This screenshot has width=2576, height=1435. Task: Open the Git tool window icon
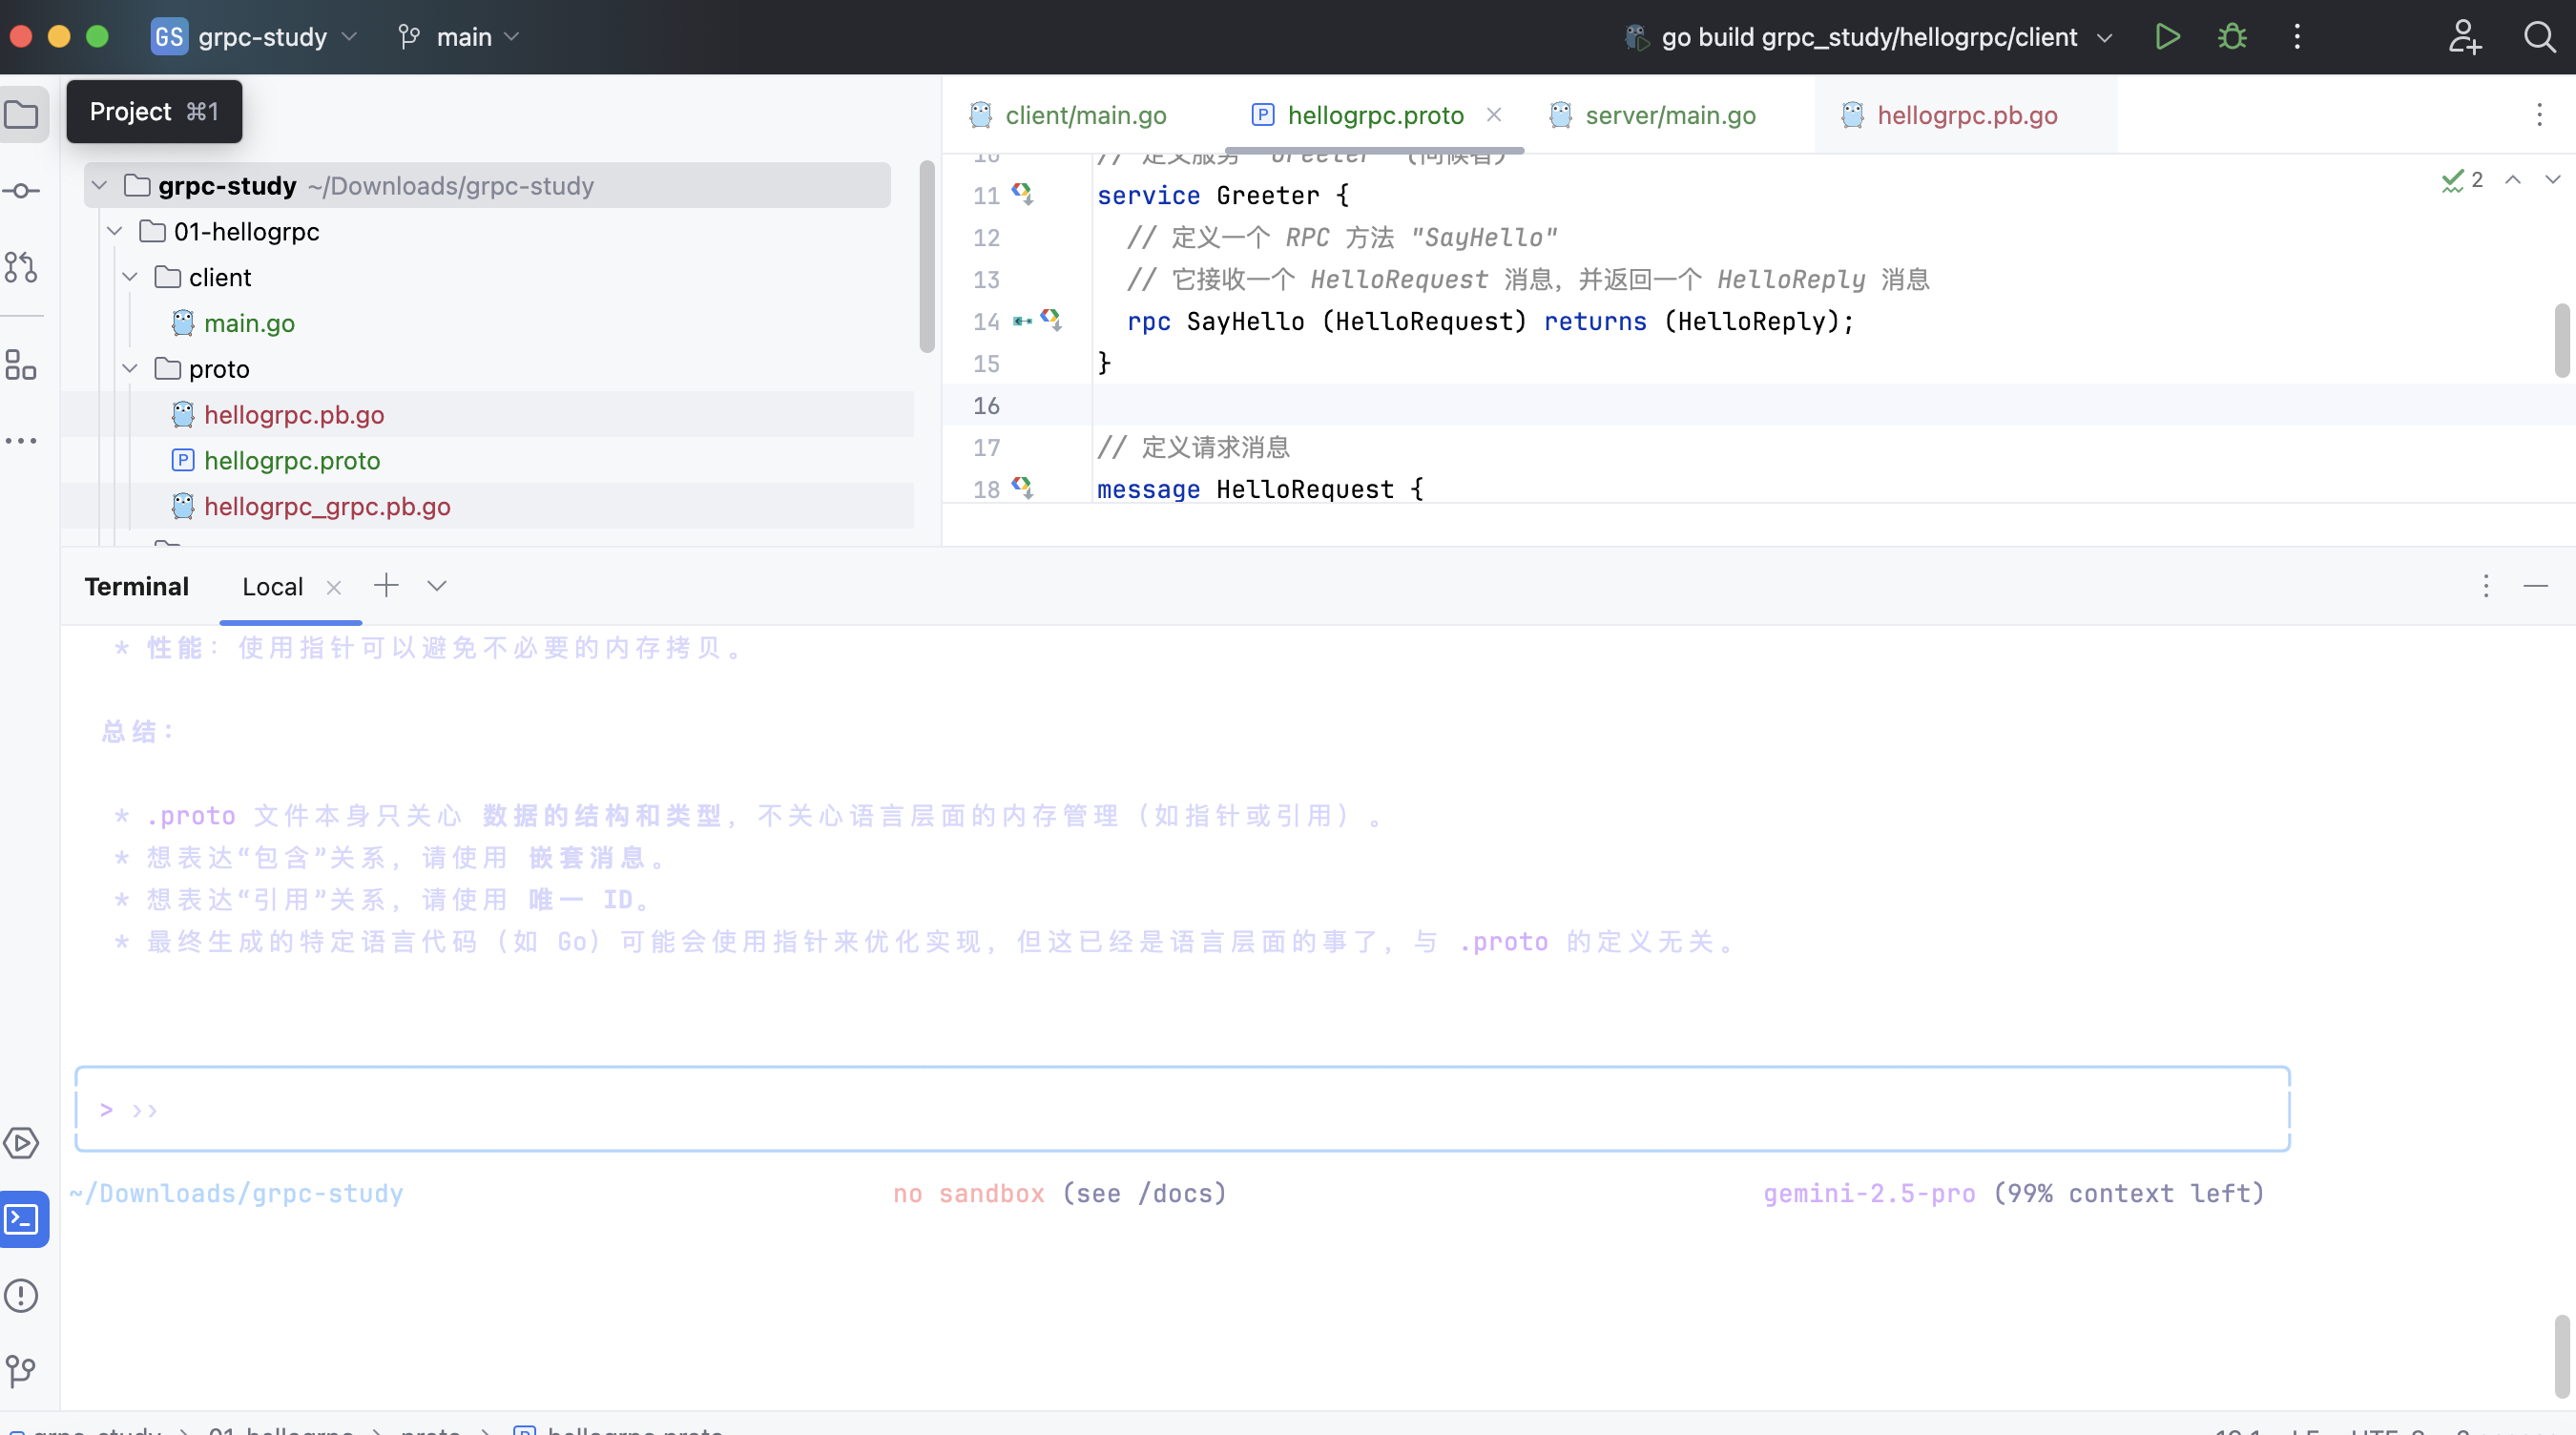pyautogui.click(x=22, y=1370)
